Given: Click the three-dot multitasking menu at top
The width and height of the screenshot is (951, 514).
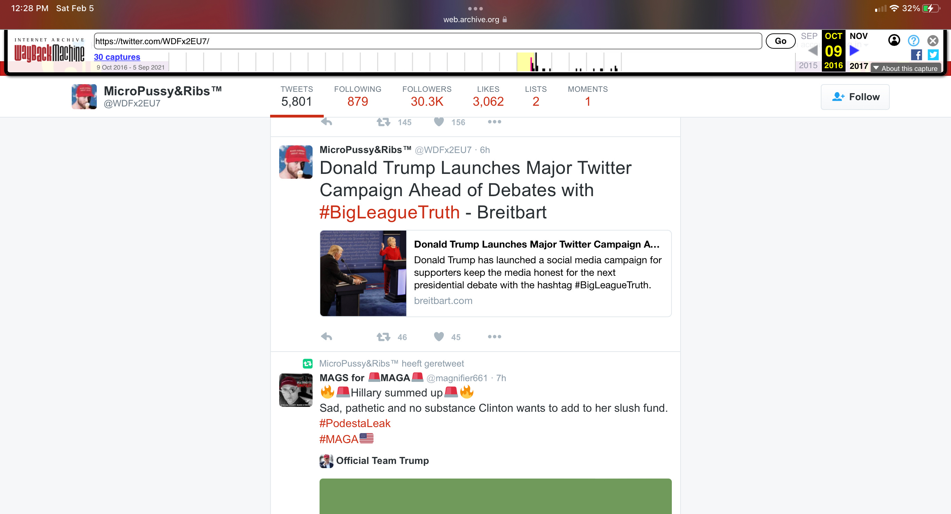Looking at the screenshot, I should [475, 8].
